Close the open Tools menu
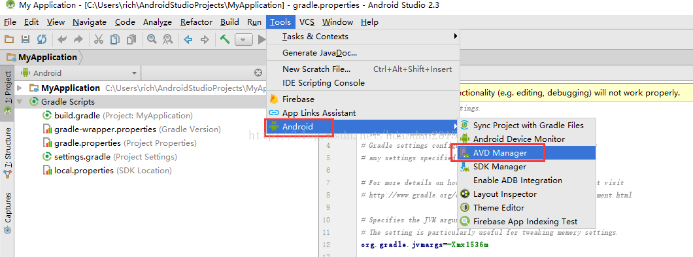Screen dimensions: 693x257 pyautogui.click(x=280, y=22)
